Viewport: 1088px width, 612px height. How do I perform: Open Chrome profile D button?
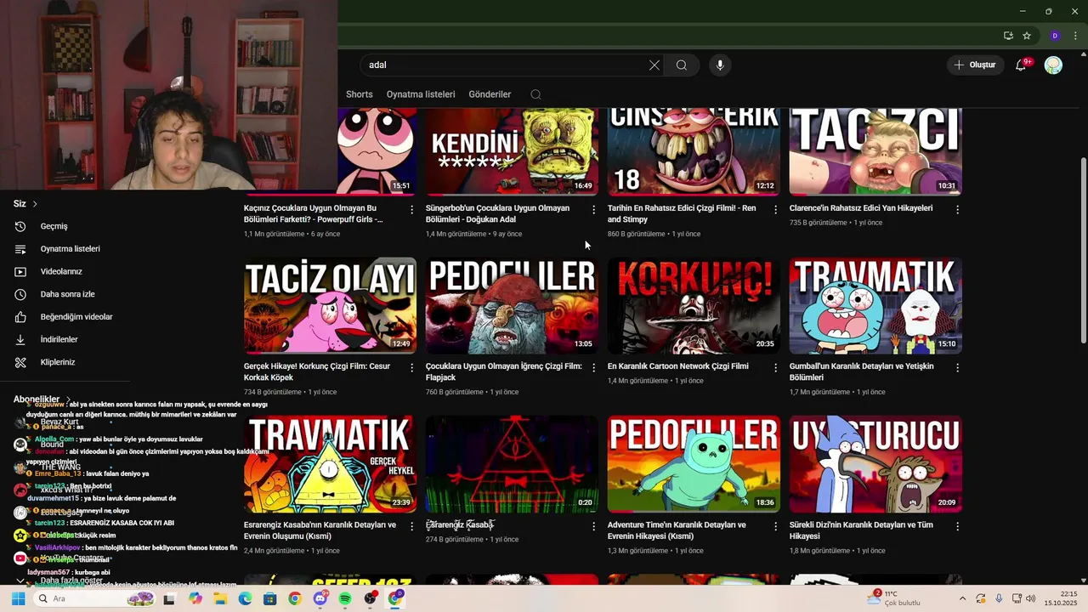coord(1055,36)
